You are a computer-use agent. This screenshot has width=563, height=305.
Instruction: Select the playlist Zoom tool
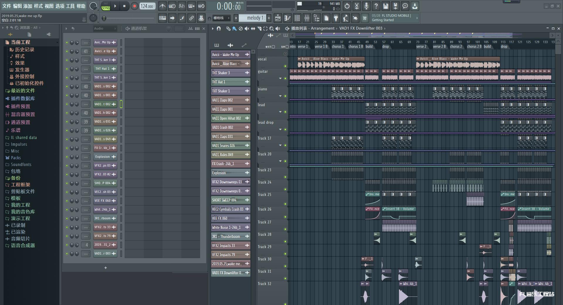(x=271, y=28)
